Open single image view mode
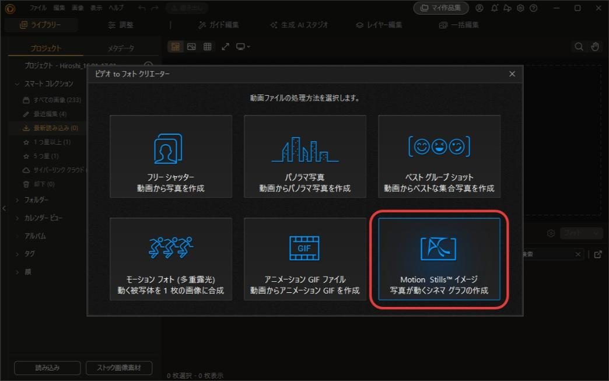The width and height of the screenshot is (609, 381). [191, 47]
